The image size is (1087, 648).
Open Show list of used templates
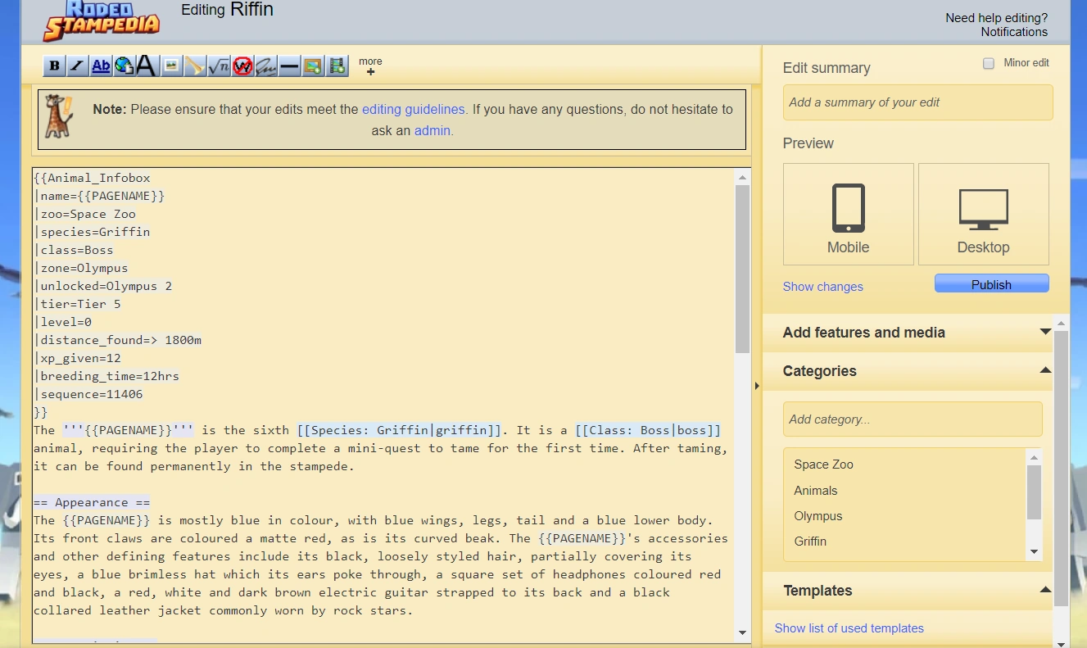(x=849, y=628)
